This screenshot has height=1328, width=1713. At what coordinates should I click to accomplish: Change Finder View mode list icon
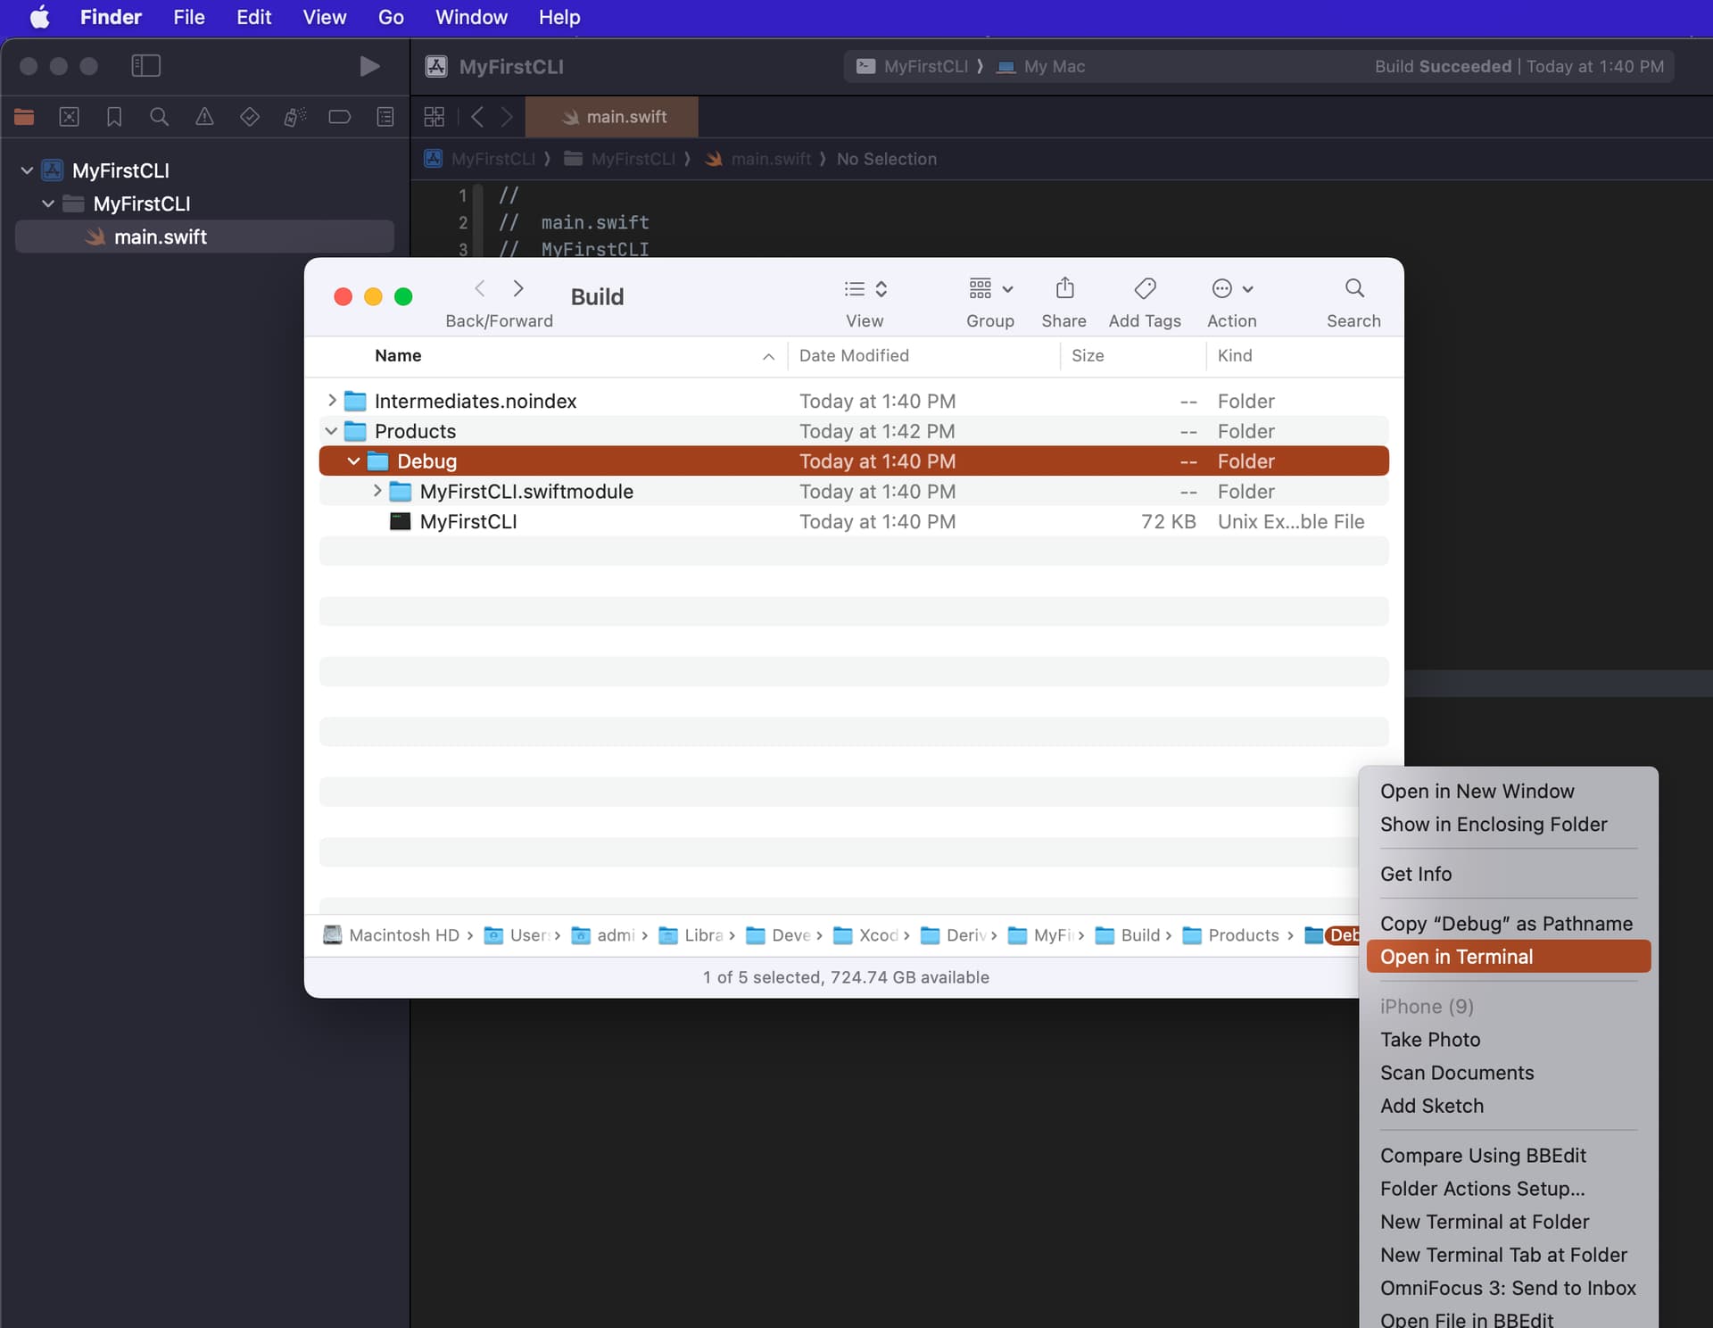coord(865,288)
